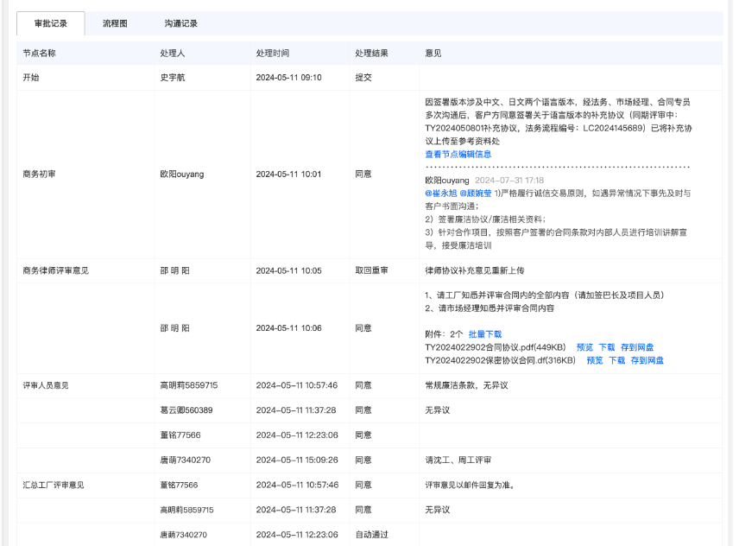Screen dimensions: 739x546
Task: Click the 取回重审 result cell
Action: pos(370,268)
